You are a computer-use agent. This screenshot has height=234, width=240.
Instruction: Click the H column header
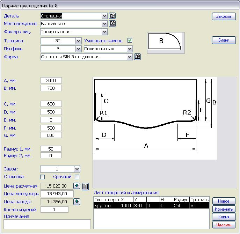pos(166,199)
